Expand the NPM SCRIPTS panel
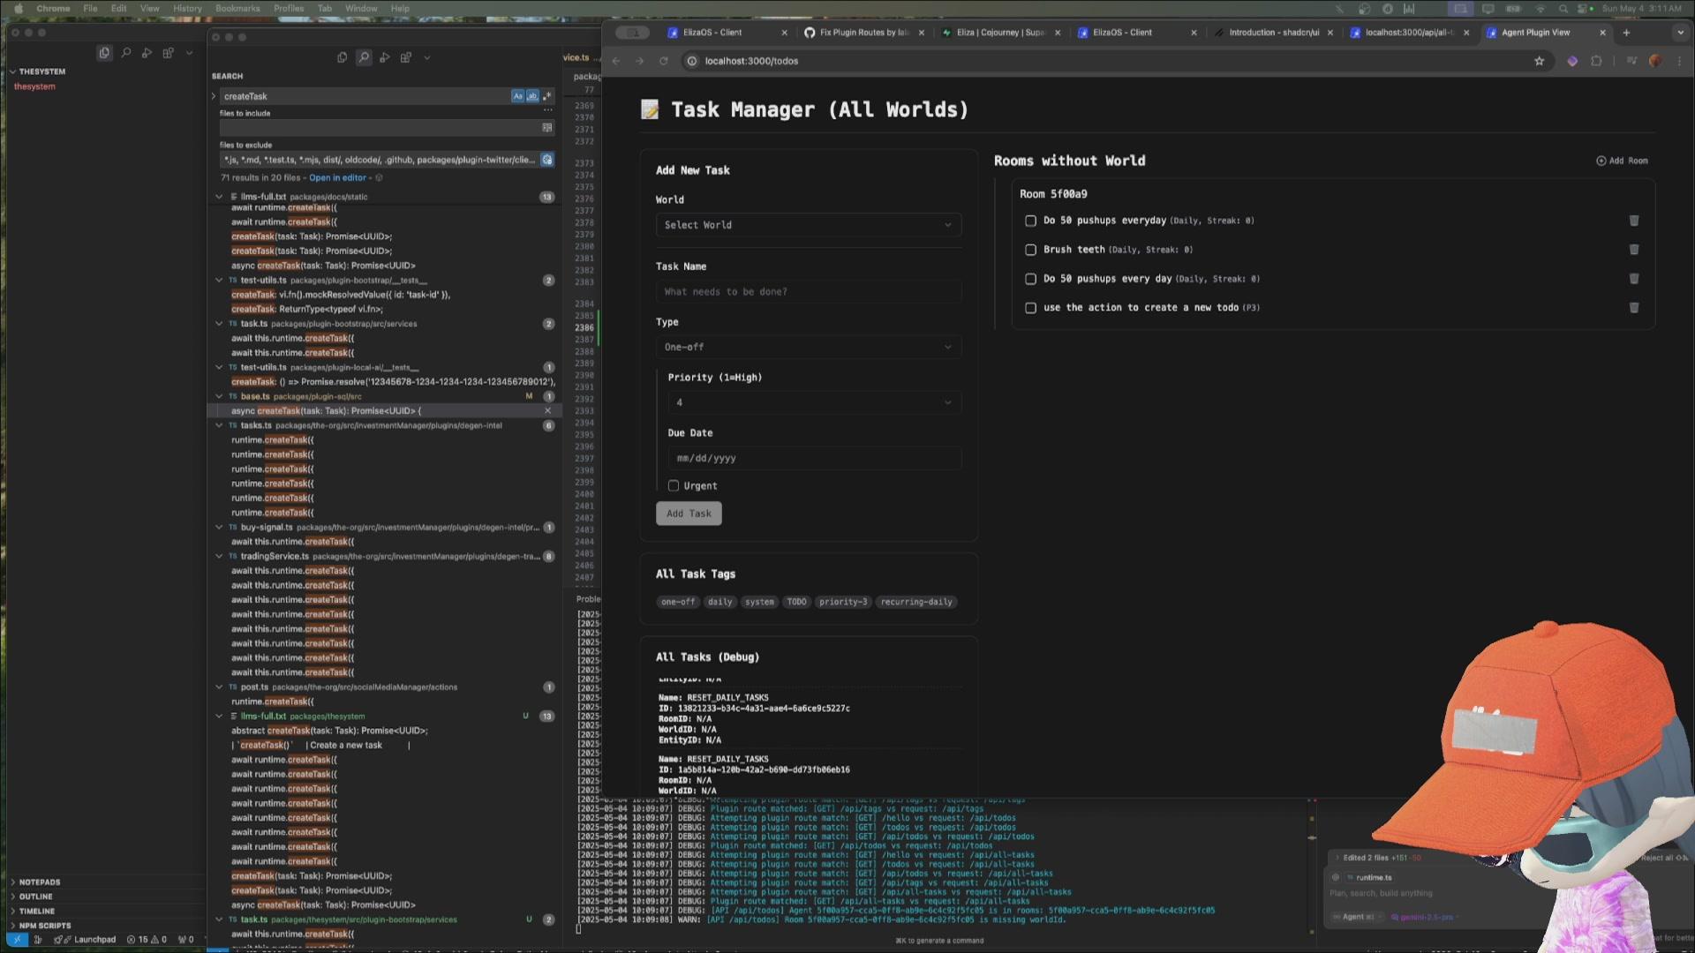This screenshot has width=1695, height=953. pos(44,926)
